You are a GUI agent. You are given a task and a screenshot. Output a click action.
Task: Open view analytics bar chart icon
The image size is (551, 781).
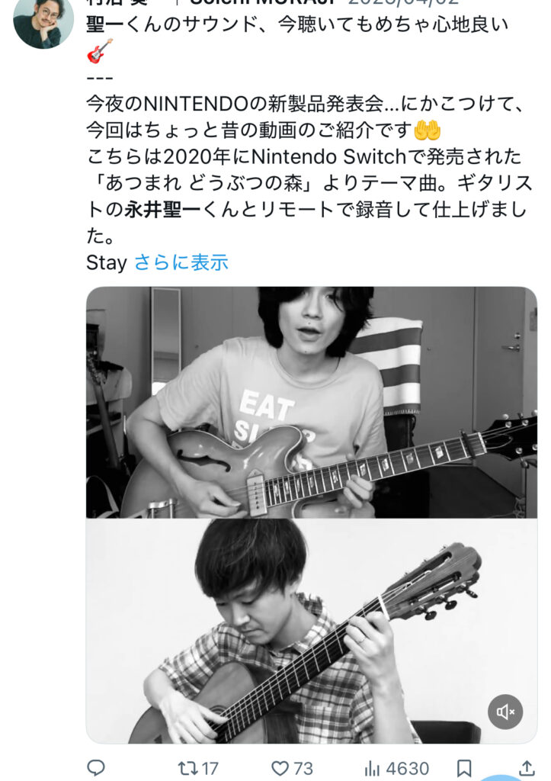(x=373, y=769)
